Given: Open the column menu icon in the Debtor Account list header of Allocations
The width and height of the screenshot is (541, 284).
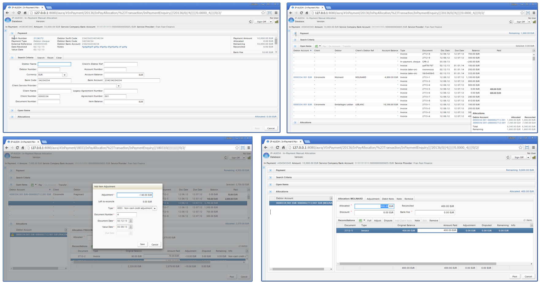Looking at the screenshot, I should coord(331,198).
